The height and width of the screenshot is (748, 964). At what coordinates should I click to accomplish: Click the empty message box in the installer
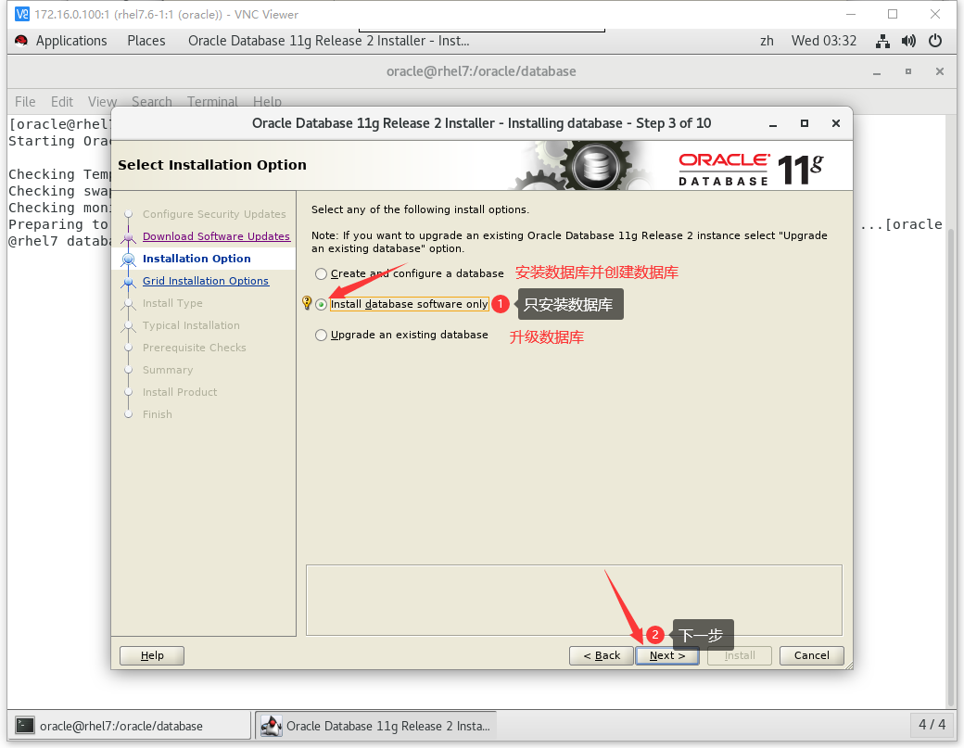[x=574, y=600]
